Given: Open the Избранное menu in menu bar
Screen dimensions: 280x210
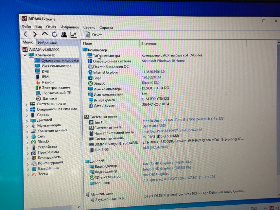Looking at the screenshot, I should tap(70, 27).
